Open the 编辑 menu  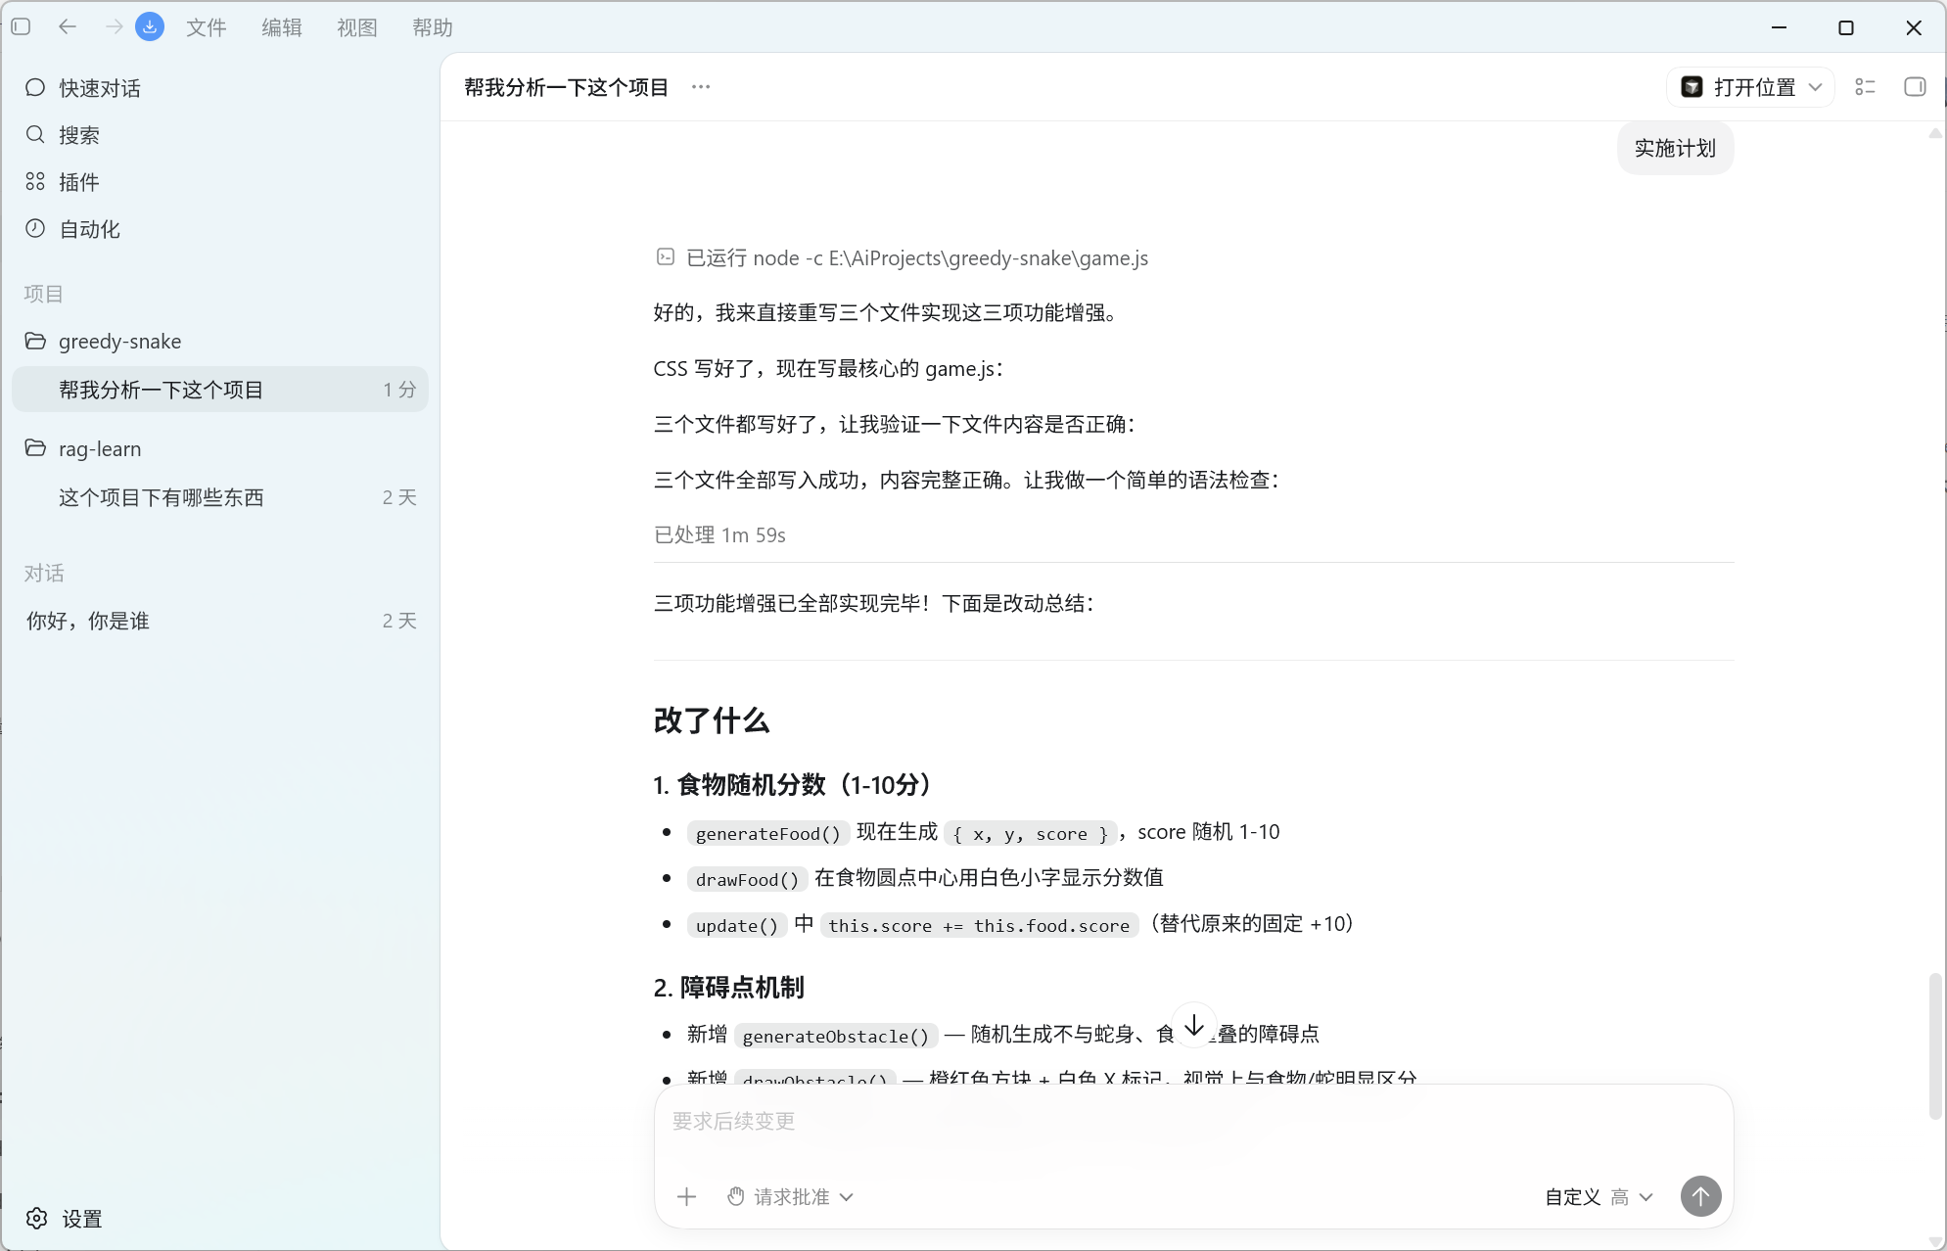click(282, 27)
